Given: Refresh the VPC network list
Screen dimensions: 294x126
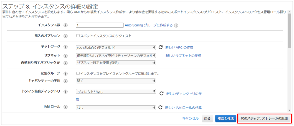Looking at the screenshot, I should click(161, 47).
